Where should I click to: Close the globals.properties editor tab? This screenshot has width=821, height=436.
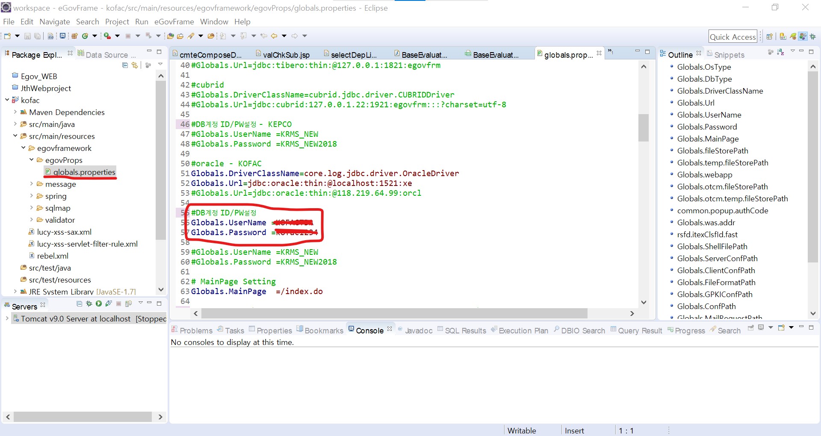(x=599, y=53)
